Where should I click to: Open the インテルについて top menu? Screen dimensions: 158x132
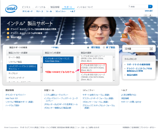85,7
